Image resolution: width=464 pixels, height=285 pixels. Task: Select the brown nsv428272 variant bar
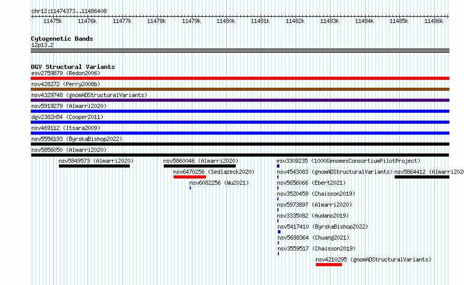point(240,89)
